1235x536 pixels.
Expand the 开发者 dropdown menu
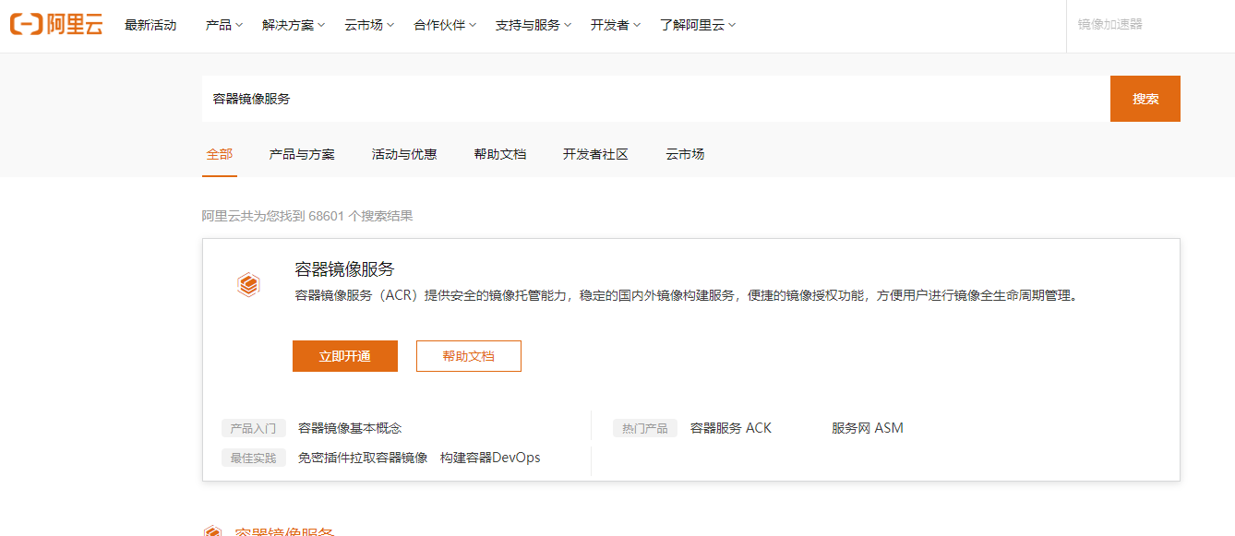coord(616,25)
